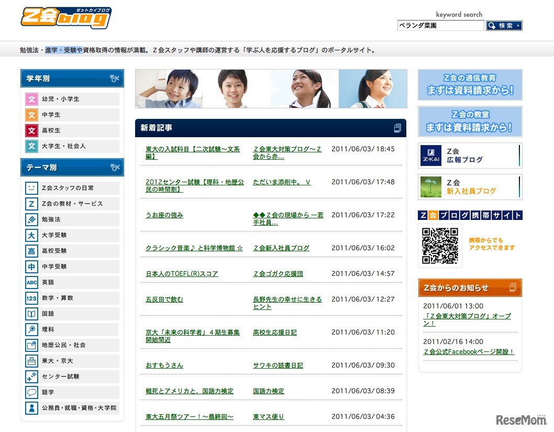Open 戦死とアメリカと、国語力検定 article
The height and width of the screenshot is (432, 554).
point(190,391)
